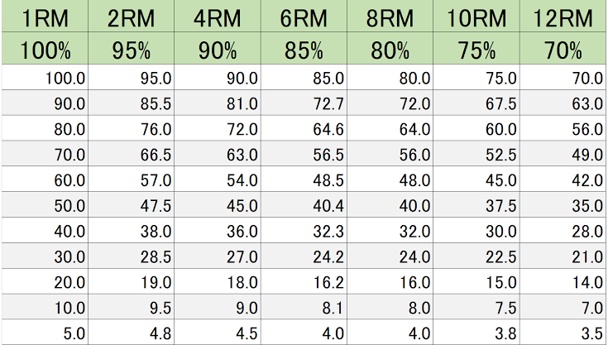Select the cell showing 32.3
Screen dimensions: 608x345
point(304,231)
